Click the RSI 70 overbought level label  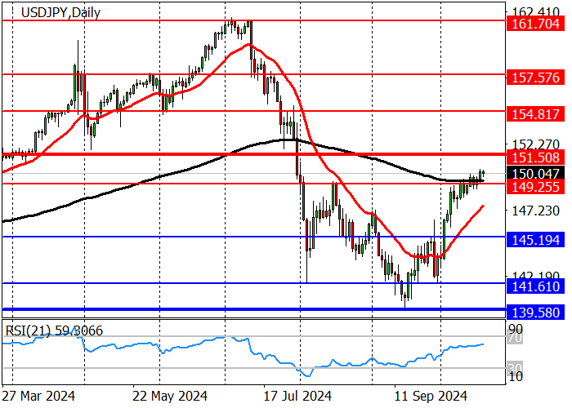point(515,338)
